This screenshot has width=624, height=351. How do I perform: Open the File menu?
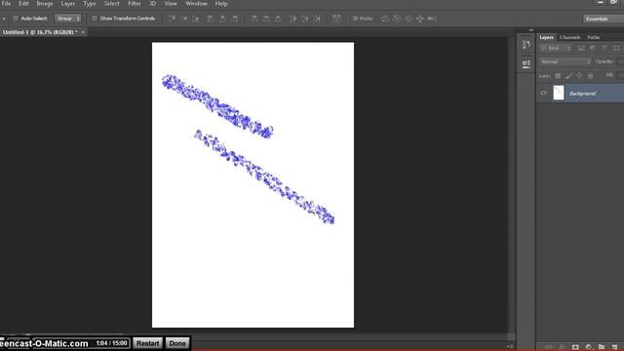(x=6, y=4)
